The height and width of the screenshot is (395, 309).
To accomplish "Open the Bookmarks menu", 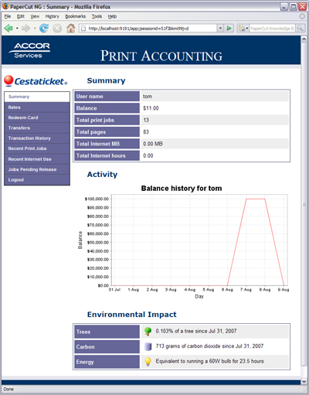I will pos(75,16).
